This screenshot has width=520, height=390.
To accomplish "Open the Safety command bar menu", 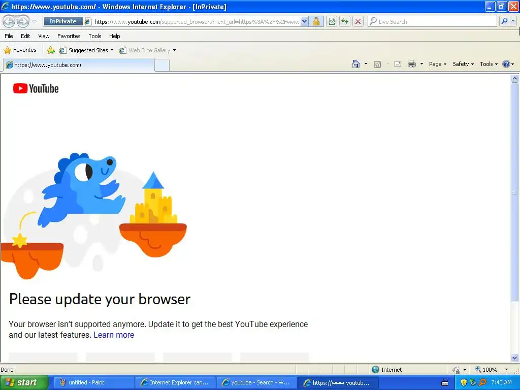I will click(463, 64).
